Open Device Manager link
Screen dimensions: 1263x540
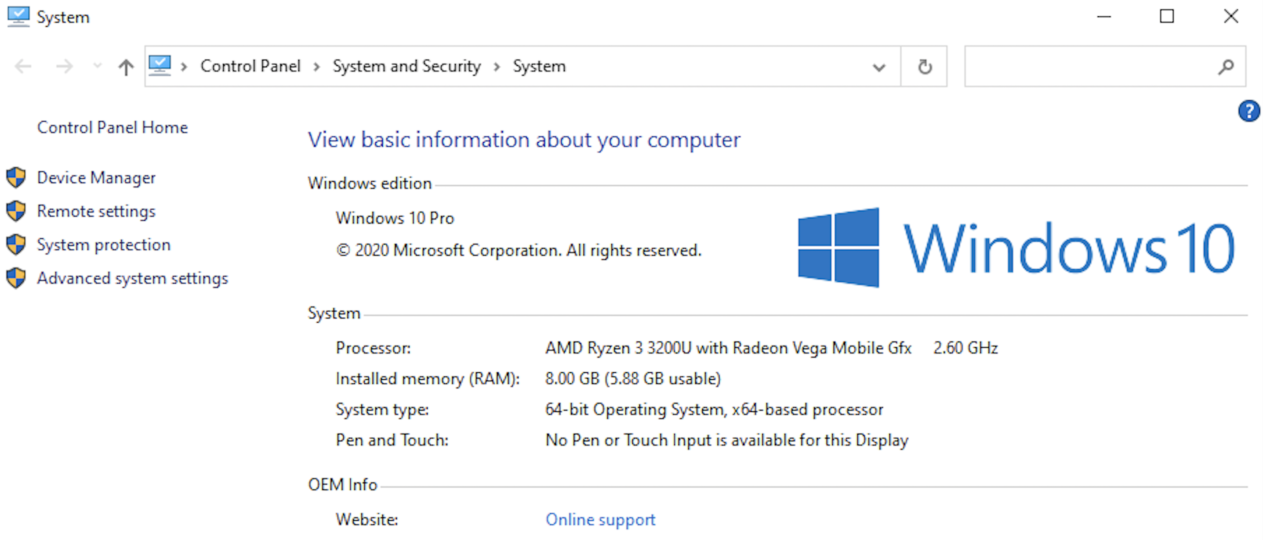pyautogui.click(x=96, y=177)
